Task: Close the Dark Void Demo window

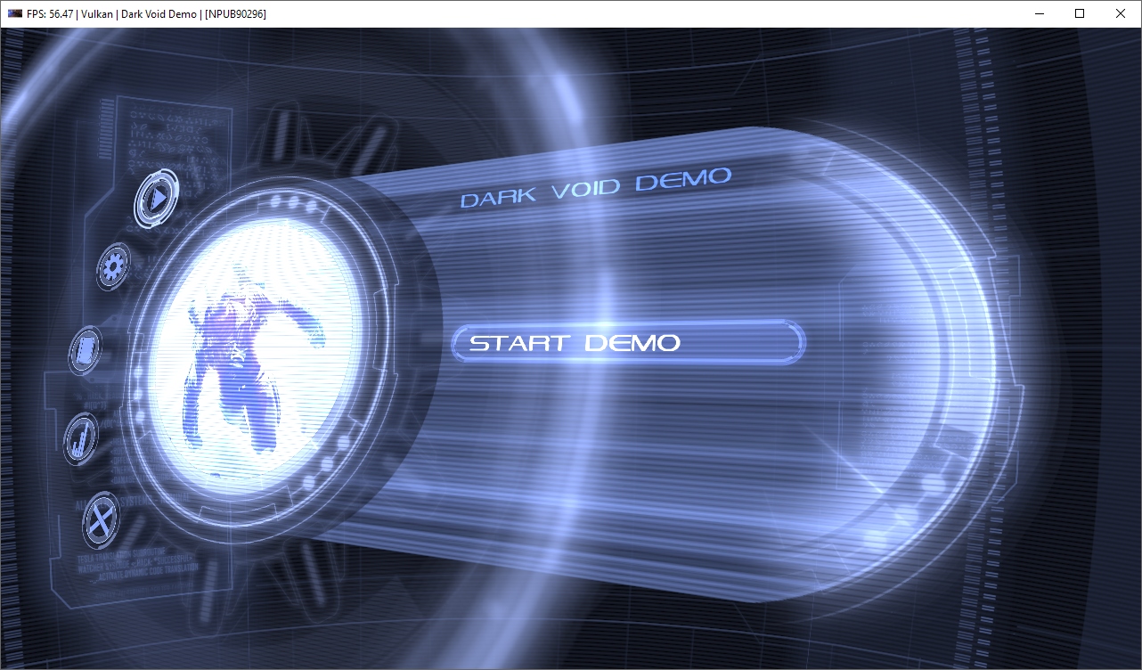Action: click(x=1121, y=13)
